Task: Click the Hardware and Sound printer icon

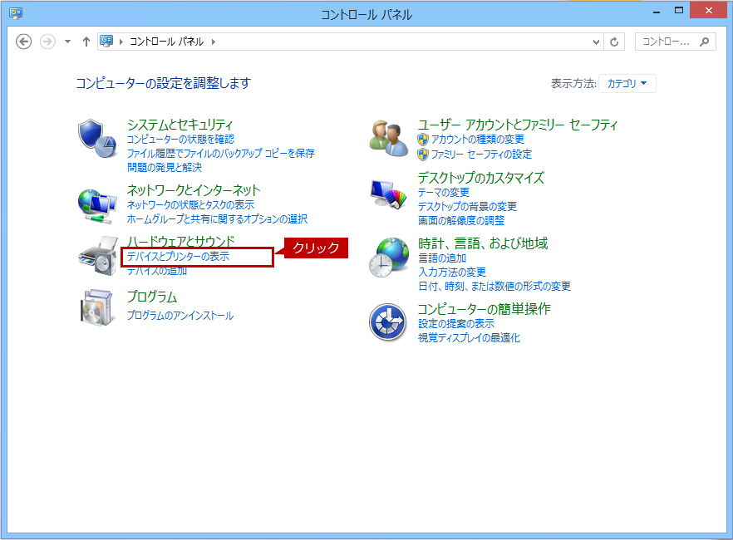Action: pyautogui.click(x=98, y=256)
